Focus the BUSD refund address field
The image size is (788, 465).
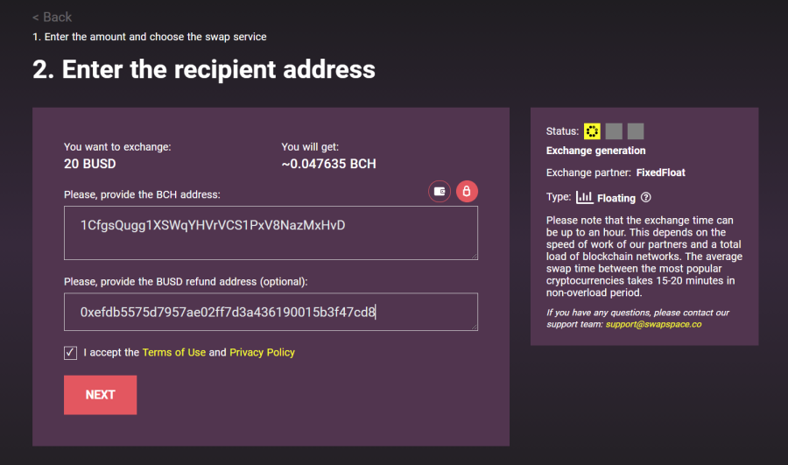tap(271, 312)
